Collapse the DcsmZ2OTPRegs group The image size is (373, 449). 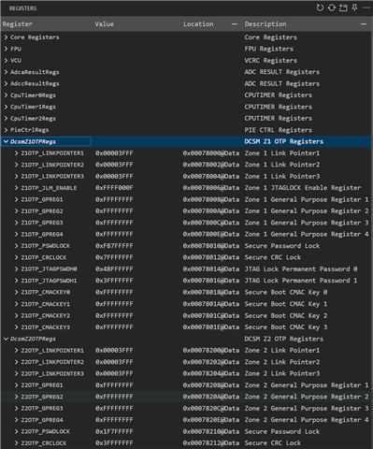(x=6, y=339)
